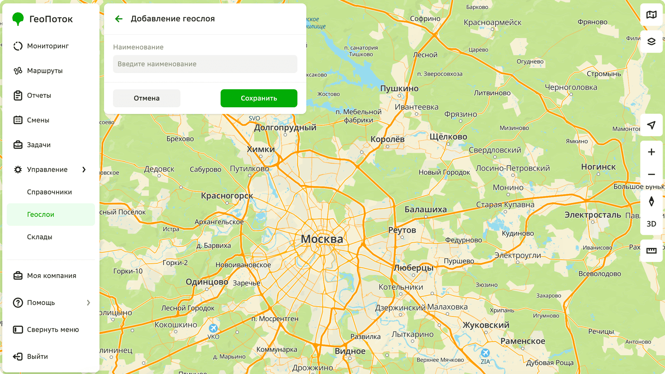
Task: Click the compass north icon
Action: click(651, 201)
